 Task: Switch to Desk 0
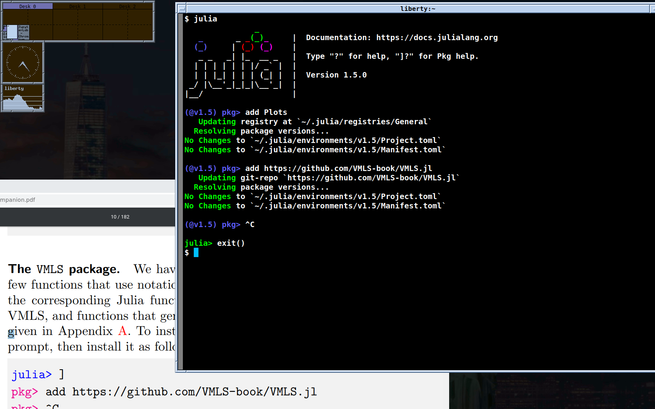(27, 6)
